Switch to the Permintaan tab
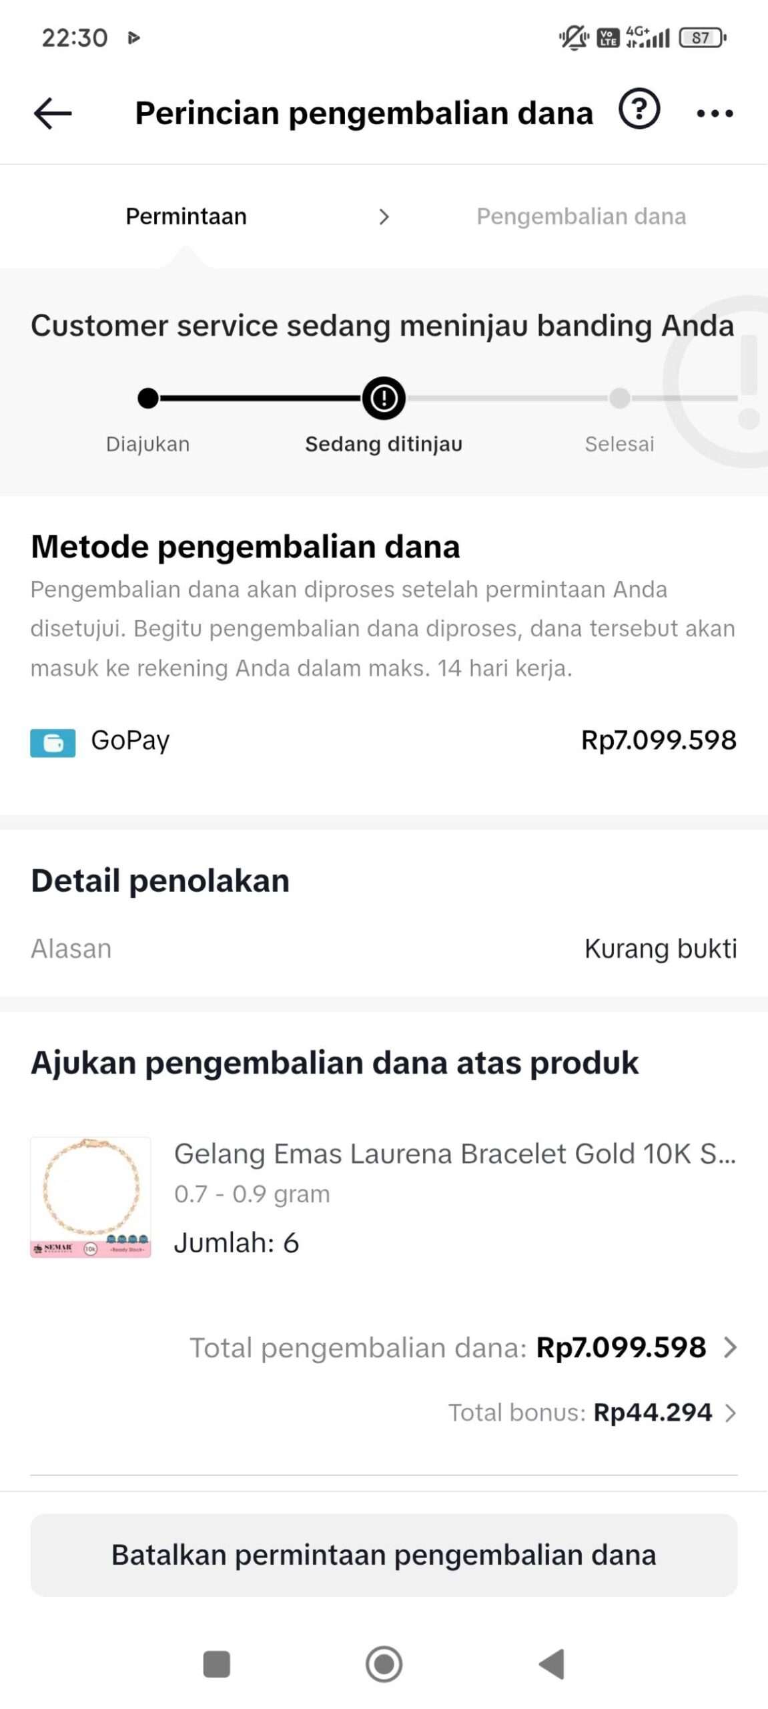Image resolution: width=768 pixels, height=1709 pixels. tap(186, 216)
